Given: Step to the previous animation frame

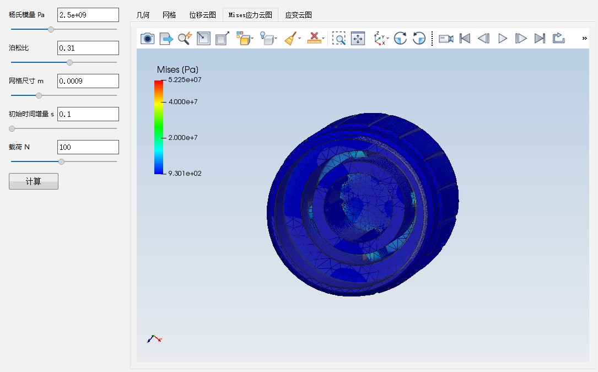Looking at the screenshot, I should 483,39.
